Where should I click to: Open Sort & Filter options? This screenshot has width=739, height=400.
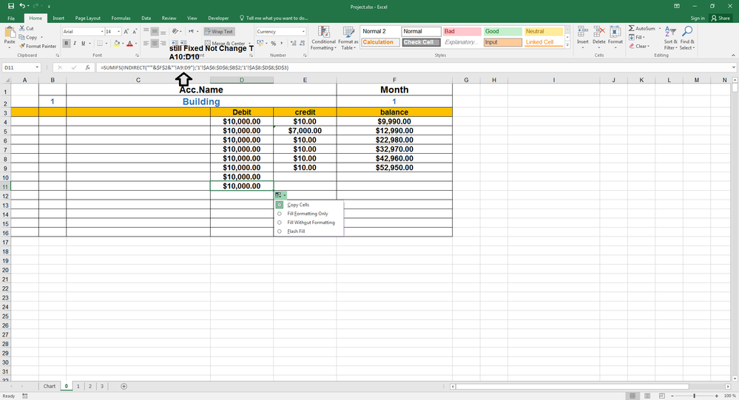click(669, 38)
